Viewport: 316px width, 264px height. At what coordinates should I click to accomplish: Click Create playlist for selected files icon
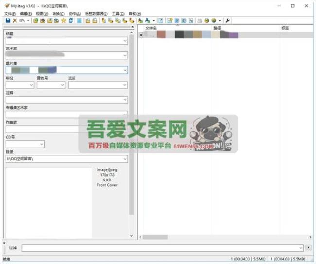pos(184,20)
